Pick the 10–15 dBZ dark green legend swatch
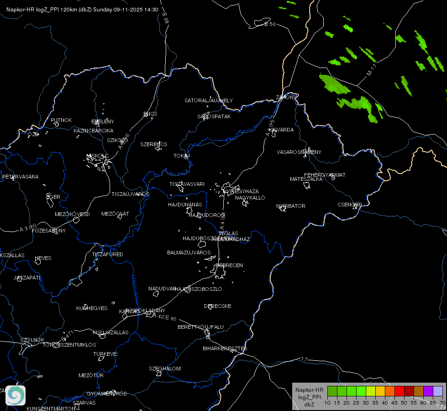 [332, 391]
